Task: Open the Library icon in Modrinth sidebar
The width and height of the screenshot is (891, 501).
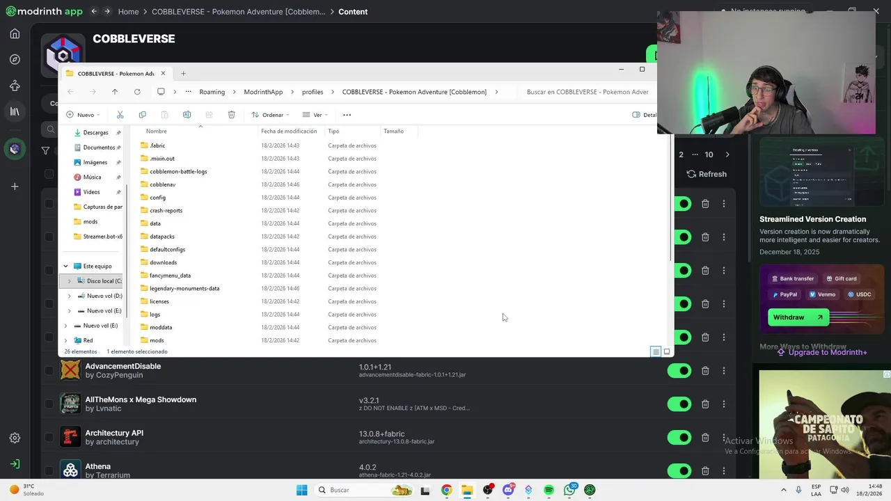Action: click(x=15, y=111)
